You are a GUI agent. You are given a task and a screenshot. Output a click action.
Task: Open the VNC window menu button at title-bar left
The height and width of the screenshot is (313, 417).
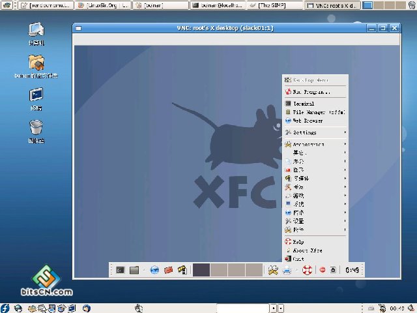coord(78,28)
